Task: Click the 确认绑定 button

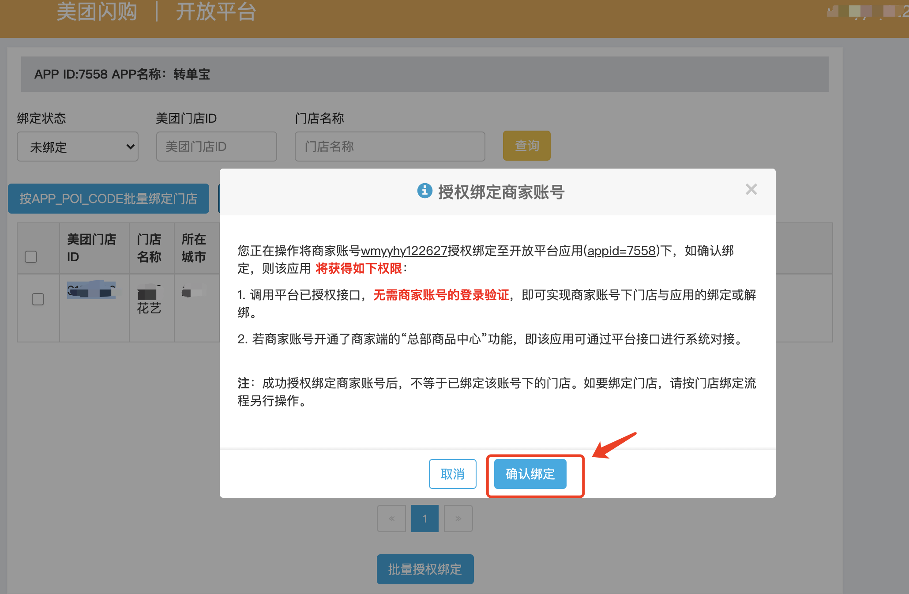Action: pyautogui.click(x=530, y=474)
